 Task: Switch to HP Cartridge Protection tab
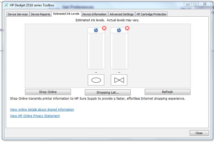tap(152, 14)
